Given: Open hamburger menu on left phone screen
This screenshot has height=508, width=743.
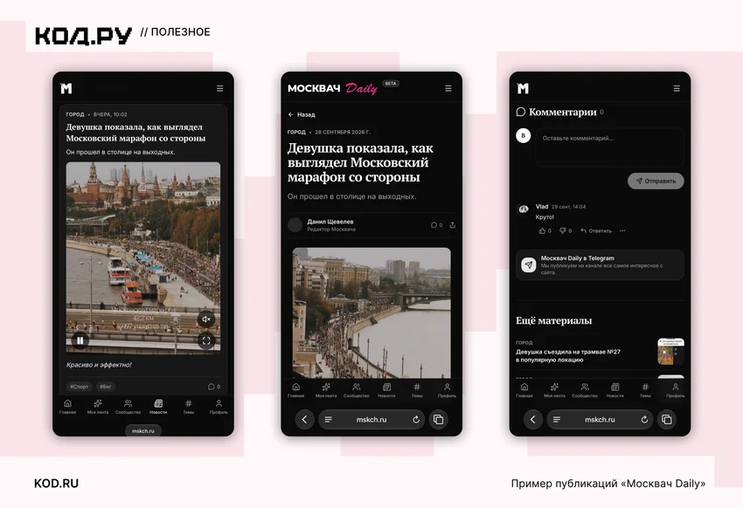Looking at the screenshot, I should (x=220, y=88).
